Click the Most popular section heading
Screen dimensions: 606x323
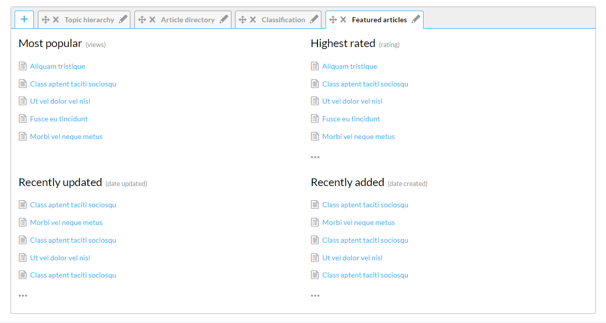coord(50,43)
